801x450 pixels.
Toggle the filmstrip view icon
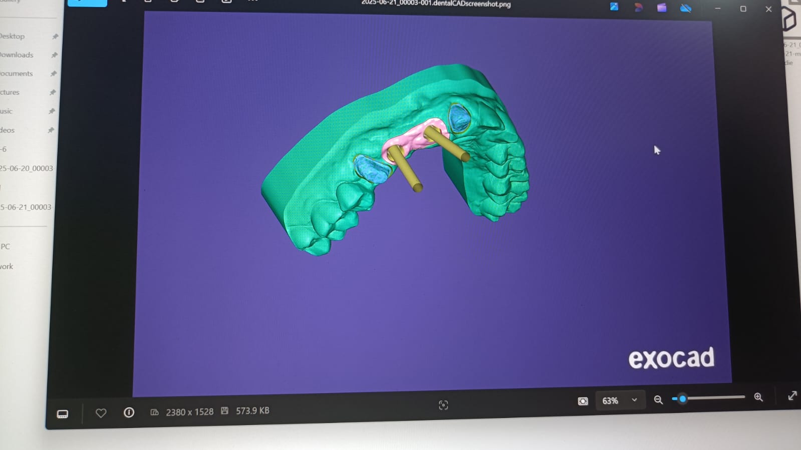tap(63, 414)
